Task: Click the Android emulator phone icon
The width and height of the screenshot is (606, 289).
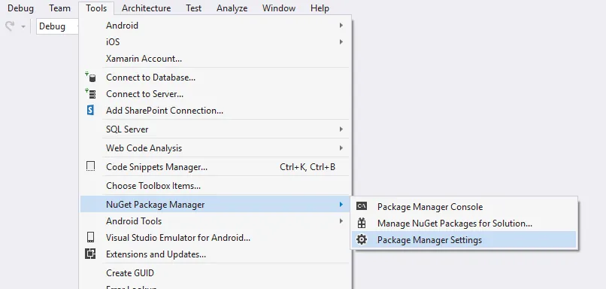Action: [90, 238]
